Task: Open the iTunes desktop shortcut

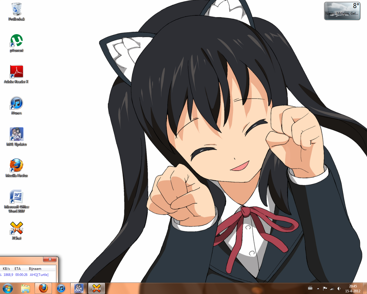Action: click(x=17, y=105)
